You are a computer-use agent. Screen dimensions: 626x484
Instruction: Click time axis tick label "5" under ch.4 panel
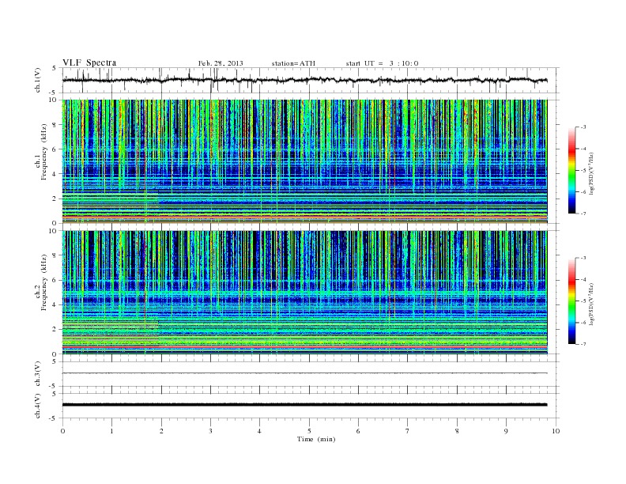click(x=309, y=431)
